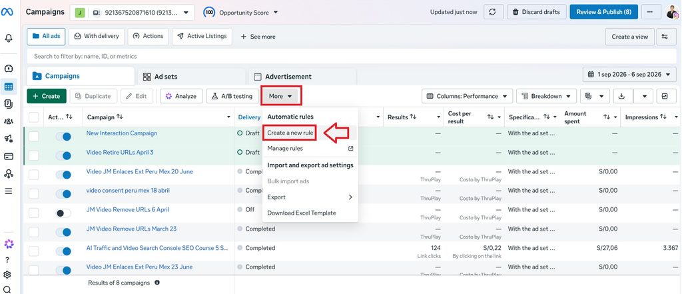Turn on JM Video Remove URLs 6 April switch
Image resolution: width=682 pixels, height=294 pixels.
63,213
